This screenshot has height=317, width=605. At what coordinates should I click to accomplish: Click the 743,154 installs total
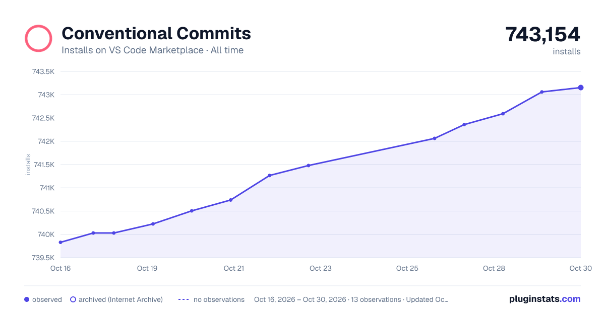(x=543, y=34)
